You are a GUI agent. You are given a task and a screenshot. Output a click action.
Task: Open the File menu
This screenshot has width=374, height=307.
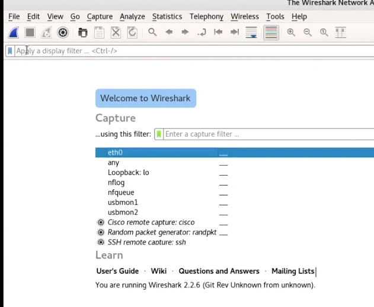point(14,17)
